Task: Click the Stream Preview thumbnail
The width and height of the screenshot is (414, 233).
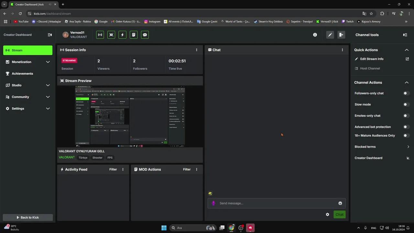Action: [130, 116]
